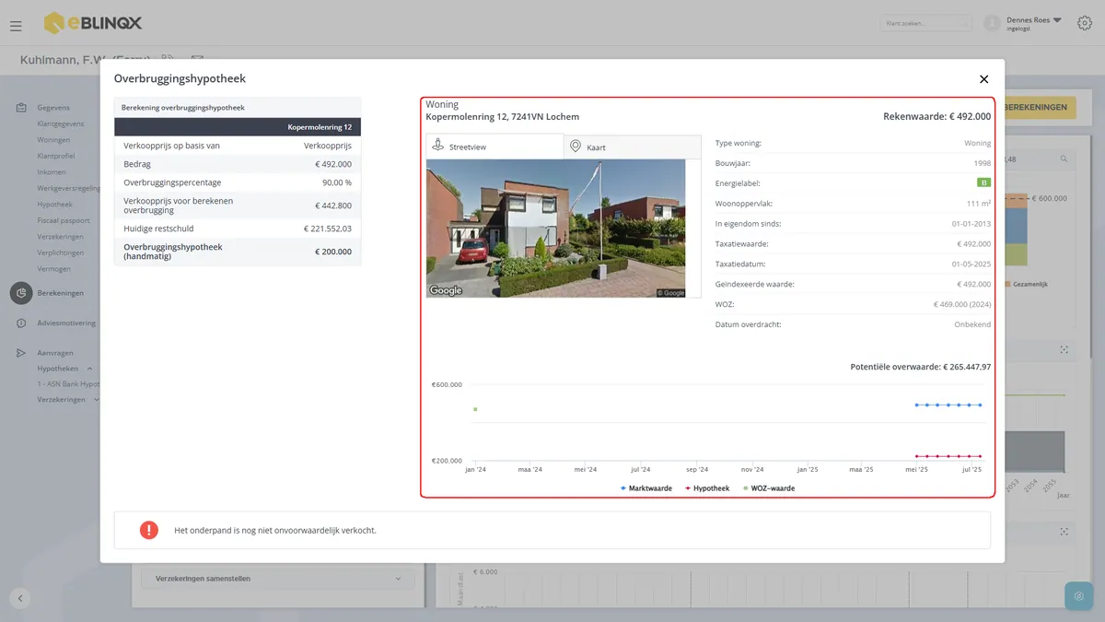Close the Overbruggingshypotheek dialog
Screen dimensions: 1105x622
tap(983, 79)
